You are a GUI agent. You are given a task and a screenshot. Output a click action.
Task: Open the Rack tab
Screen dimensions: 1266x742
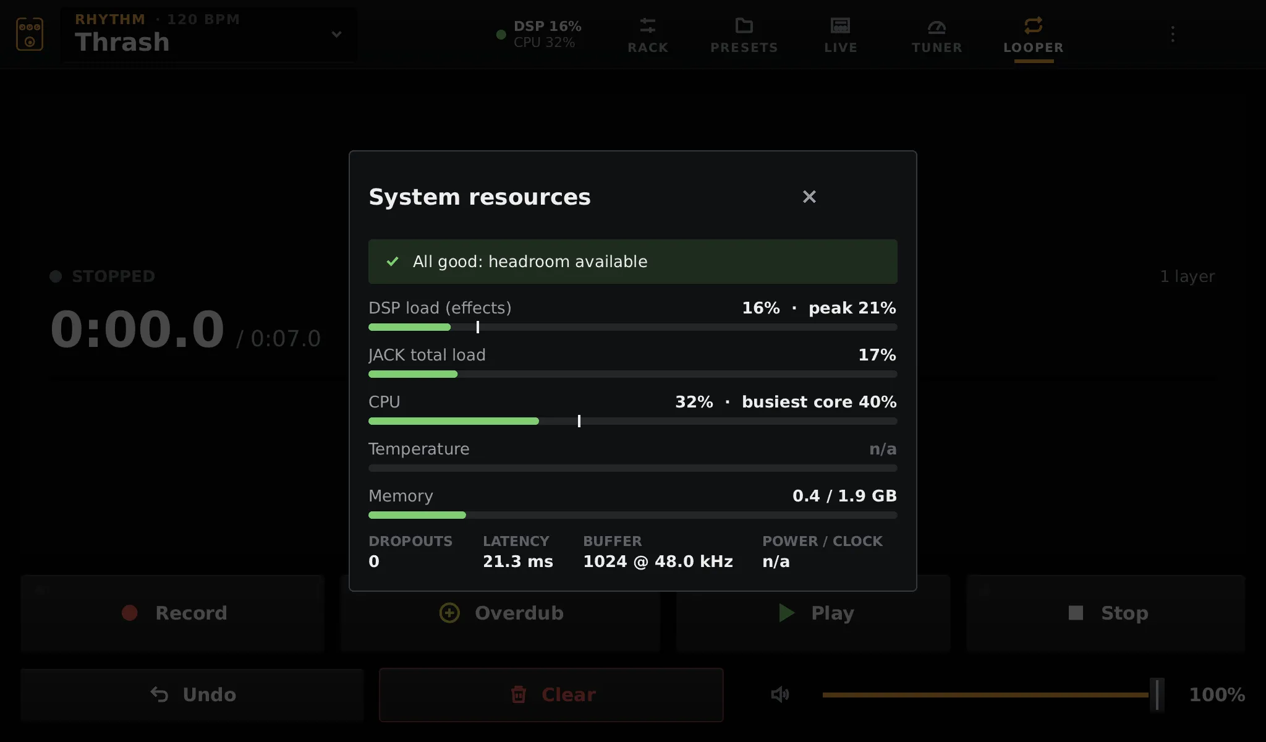tap(648, 35)
